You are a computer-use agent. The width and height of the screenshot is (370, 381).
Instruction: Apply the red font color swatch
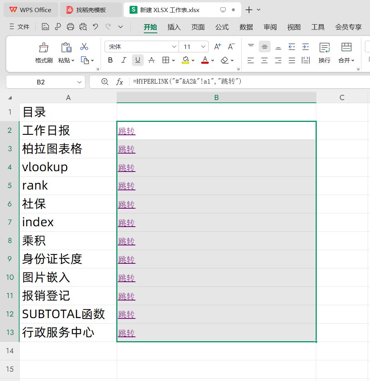205,60
